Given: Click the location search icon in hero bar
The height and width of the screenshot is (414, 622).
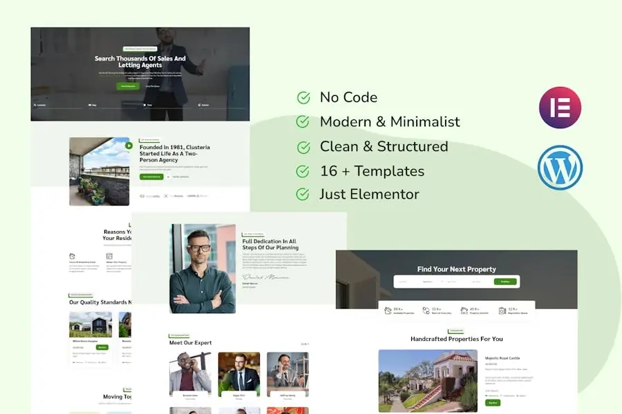Looking at the screenshot, I should coord(35,105).
